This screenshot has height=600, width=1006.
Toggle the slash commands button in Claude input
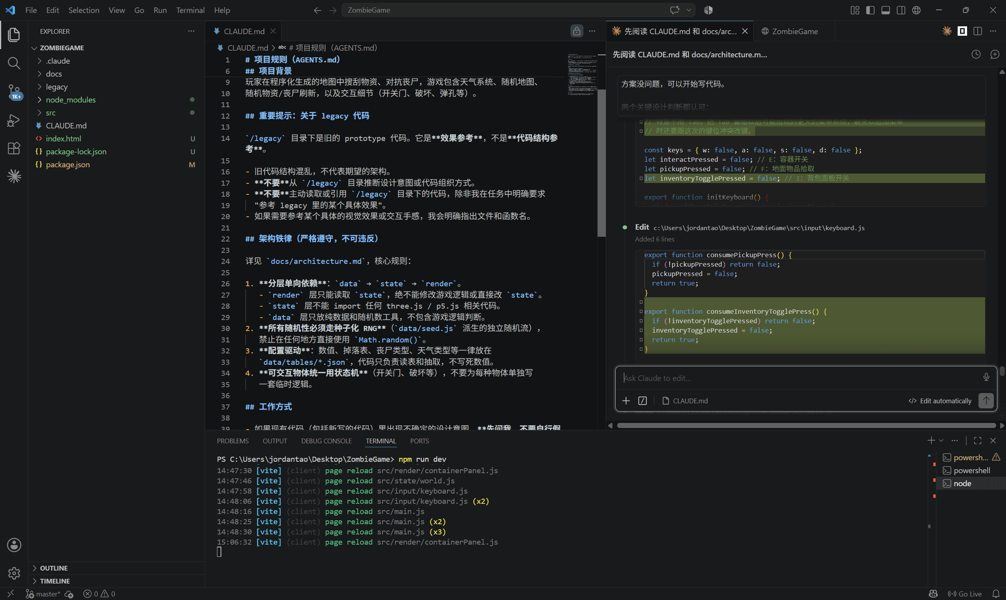pos(642,401)
